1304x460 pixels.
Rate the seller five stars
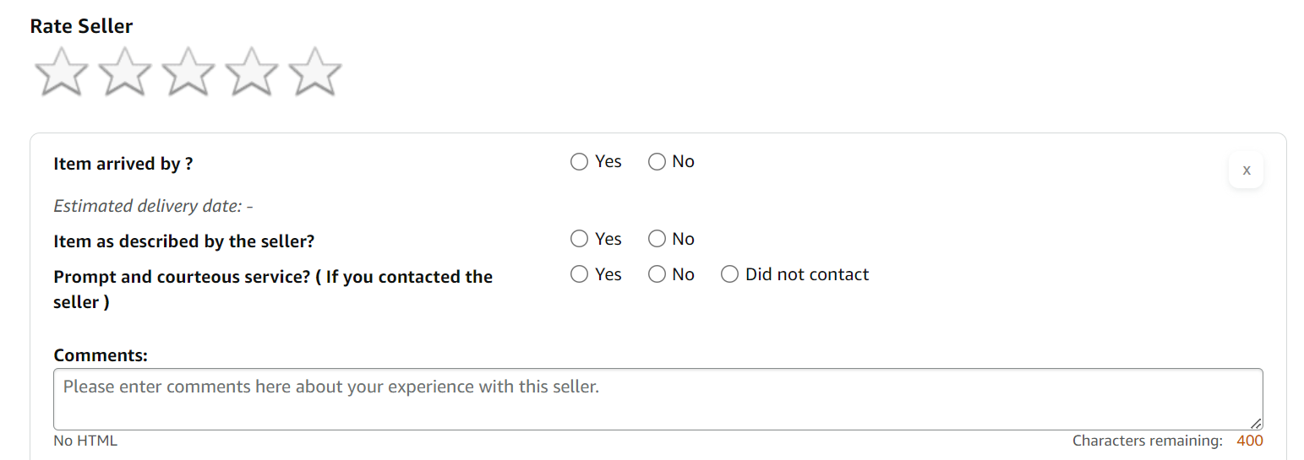tap(315, 72)
